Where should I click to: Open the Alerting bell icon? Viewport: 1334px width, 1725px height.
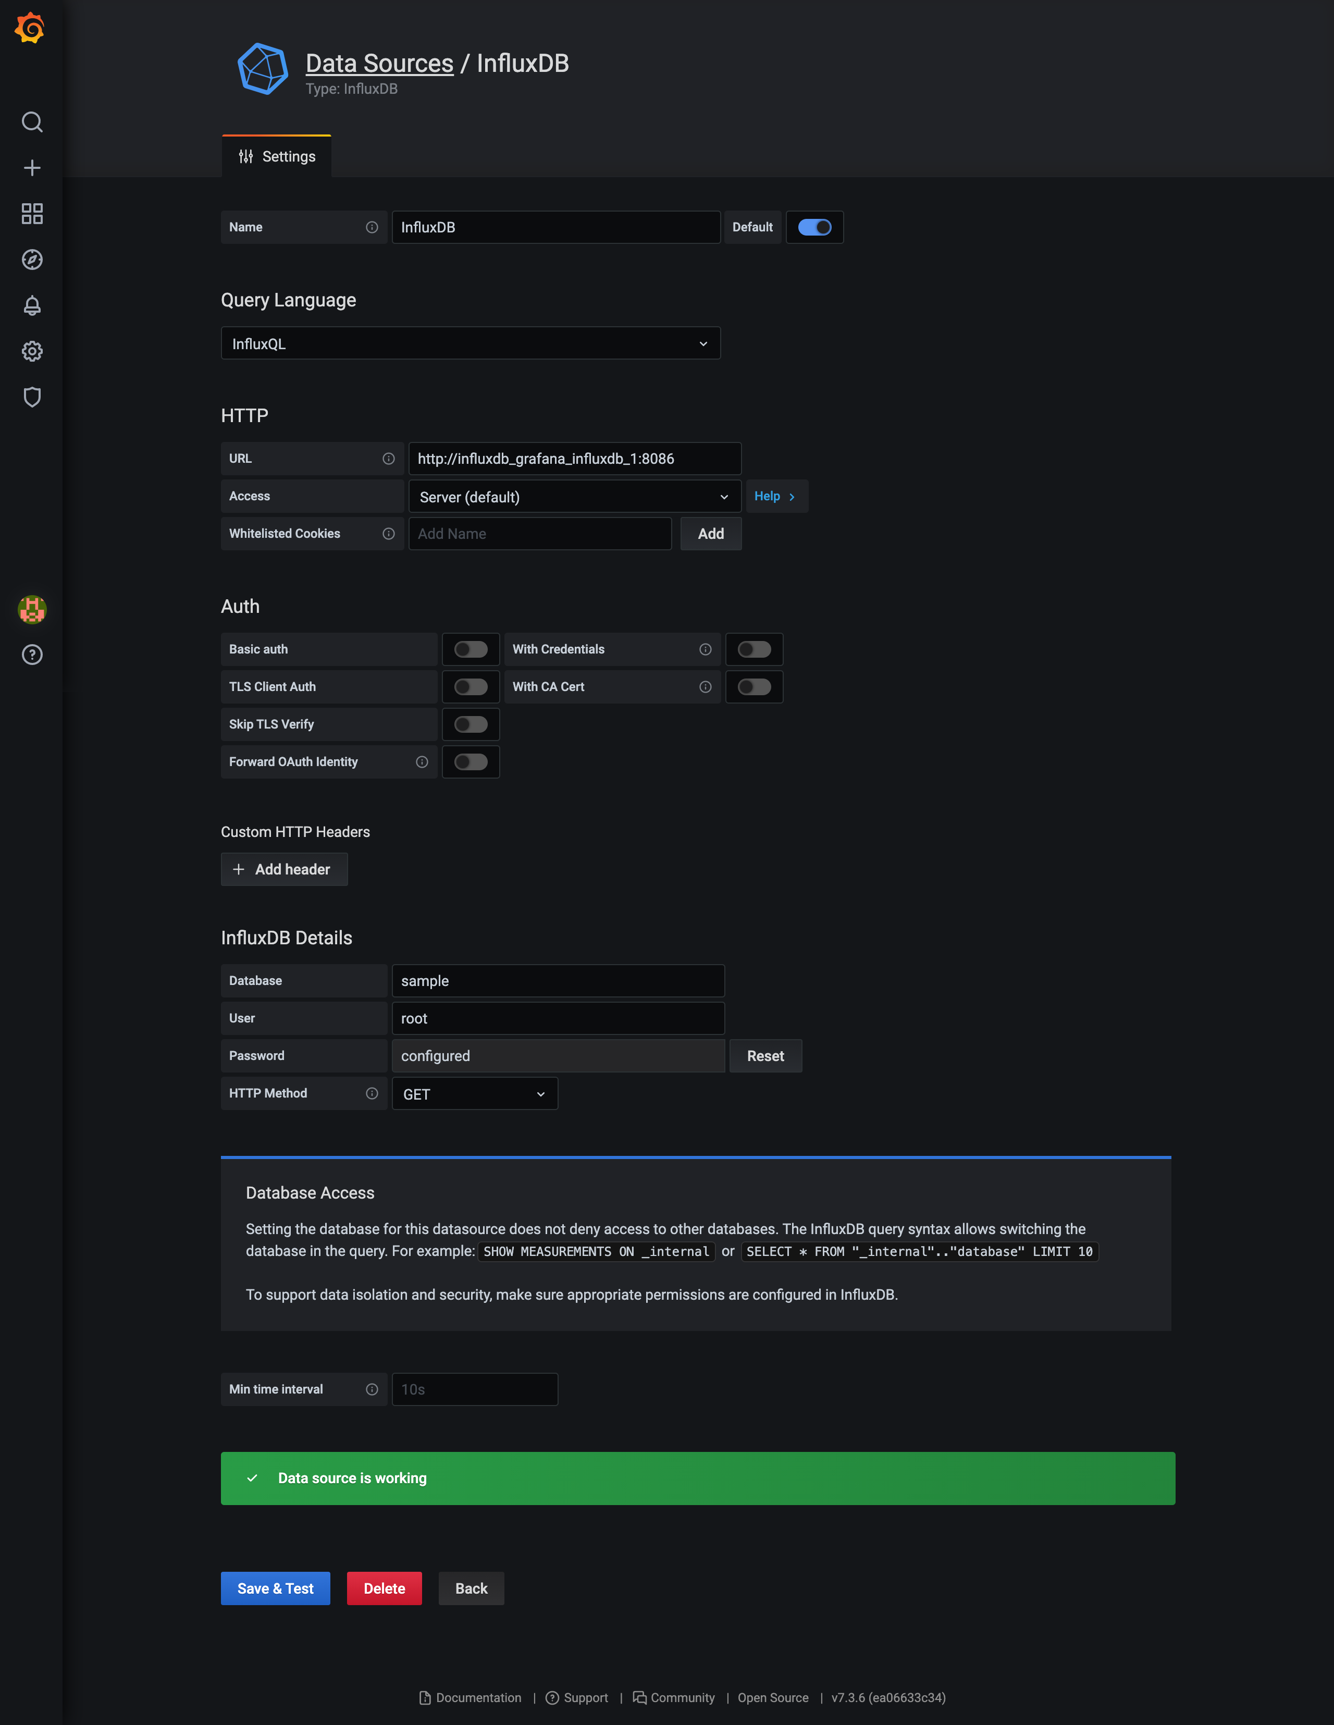pos(32,305)
